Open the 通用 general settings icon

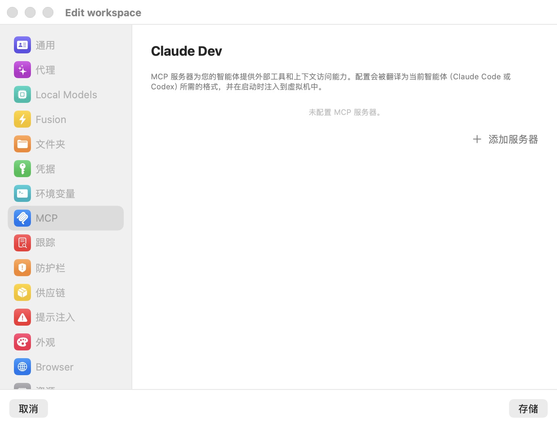(x=22, y=45)
